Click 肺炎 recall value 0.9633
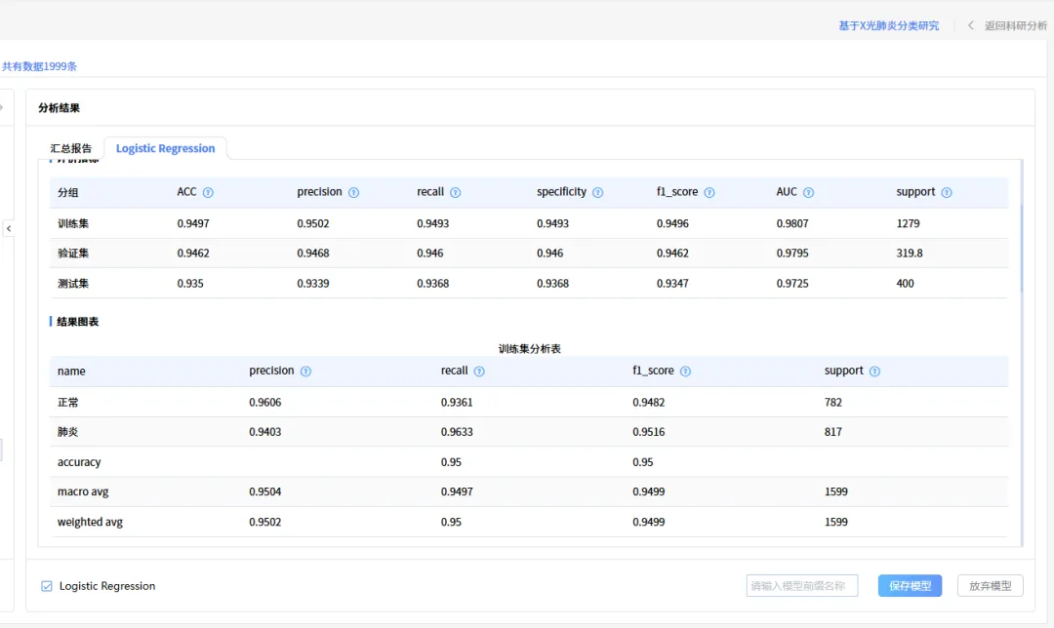This screenshot has height=628, width=1054. tap(457, 432)
